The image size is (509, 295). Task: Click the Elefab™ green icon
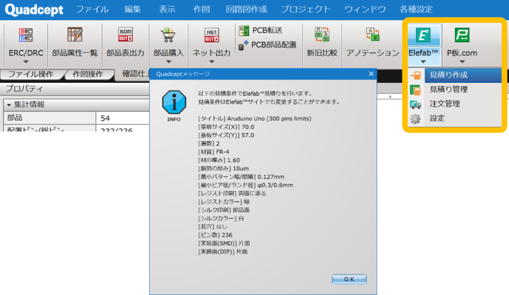pyautogui.click(x=425, y=35)
